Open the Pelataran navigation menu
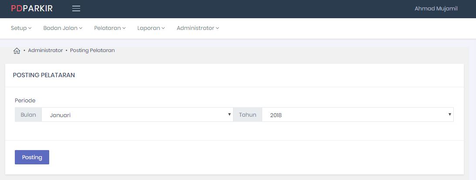The height and width of the screenshot is (180, 476). click(x=110, y=28)
